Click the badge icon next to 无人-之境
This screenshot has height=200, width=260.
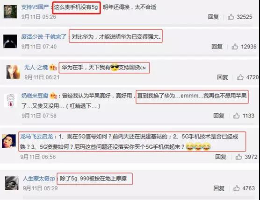53,68
